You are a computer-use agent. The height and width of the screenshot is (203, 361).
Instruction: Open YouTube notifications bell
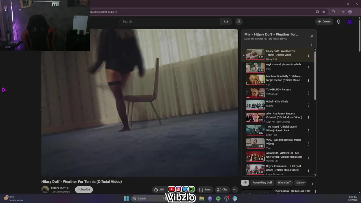point(338,22)
